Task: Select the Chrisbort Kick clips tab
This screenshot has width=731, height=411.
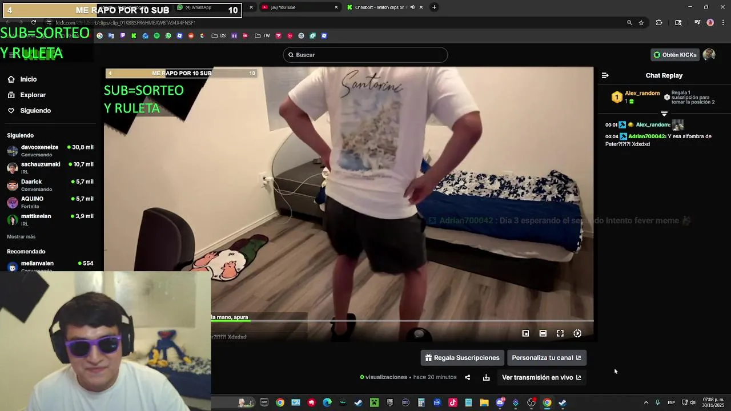Action: click(x=384, y=7)
